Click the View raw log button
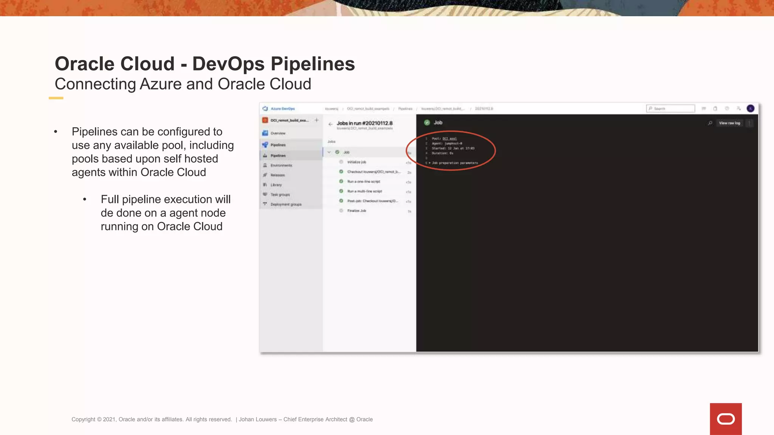 [729, 123]
